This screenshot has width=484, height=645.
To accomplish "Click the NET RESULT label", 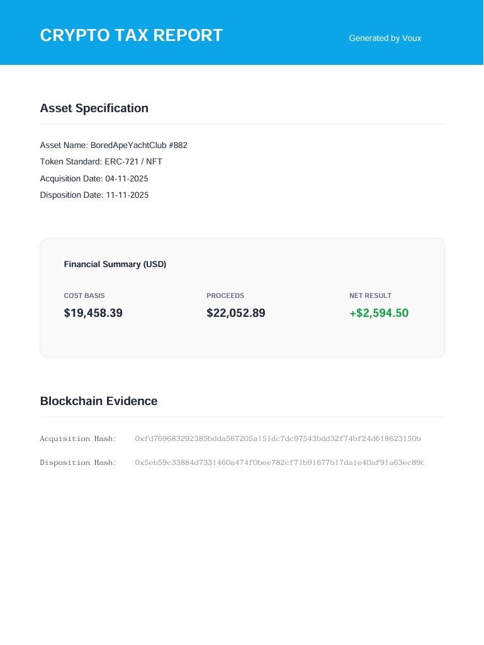I will click(x=370, y=296).
